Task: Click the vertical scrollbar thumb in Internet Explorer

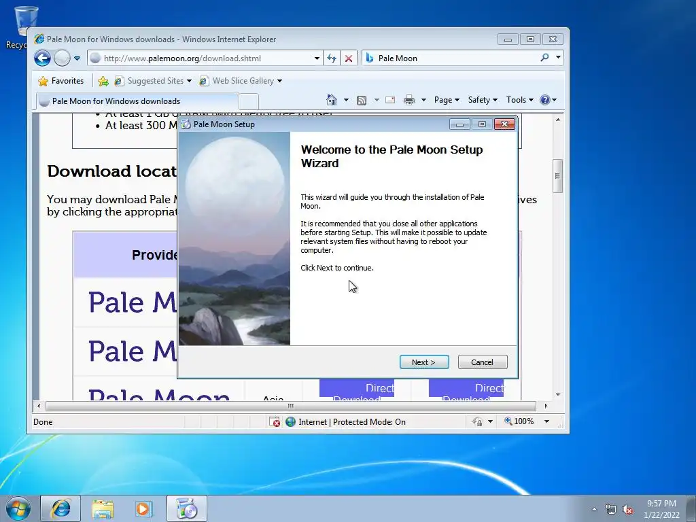Action: coord(558,176)
